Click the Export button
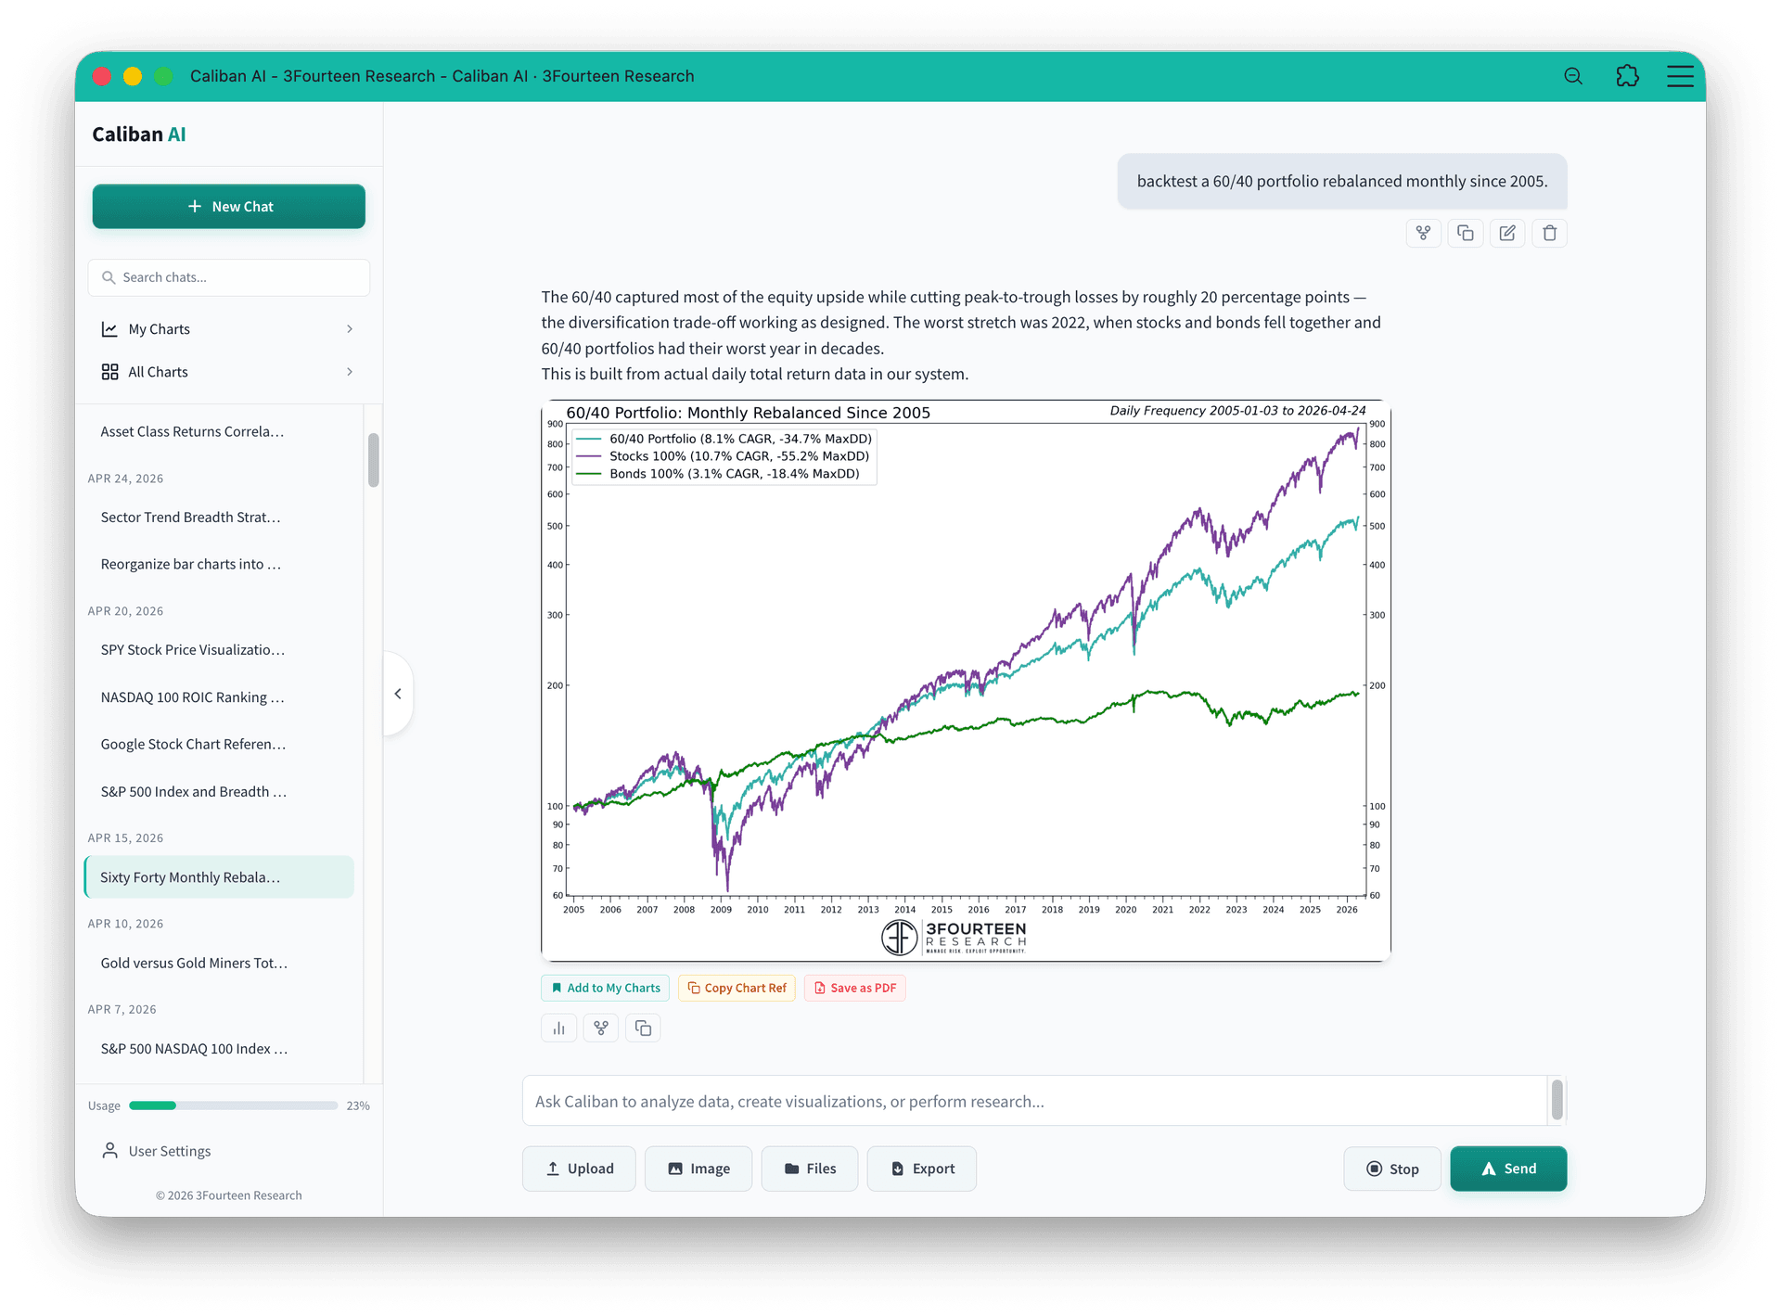The height and width of the screenshot is (1316, 1781). click(x=922, y=1169)
